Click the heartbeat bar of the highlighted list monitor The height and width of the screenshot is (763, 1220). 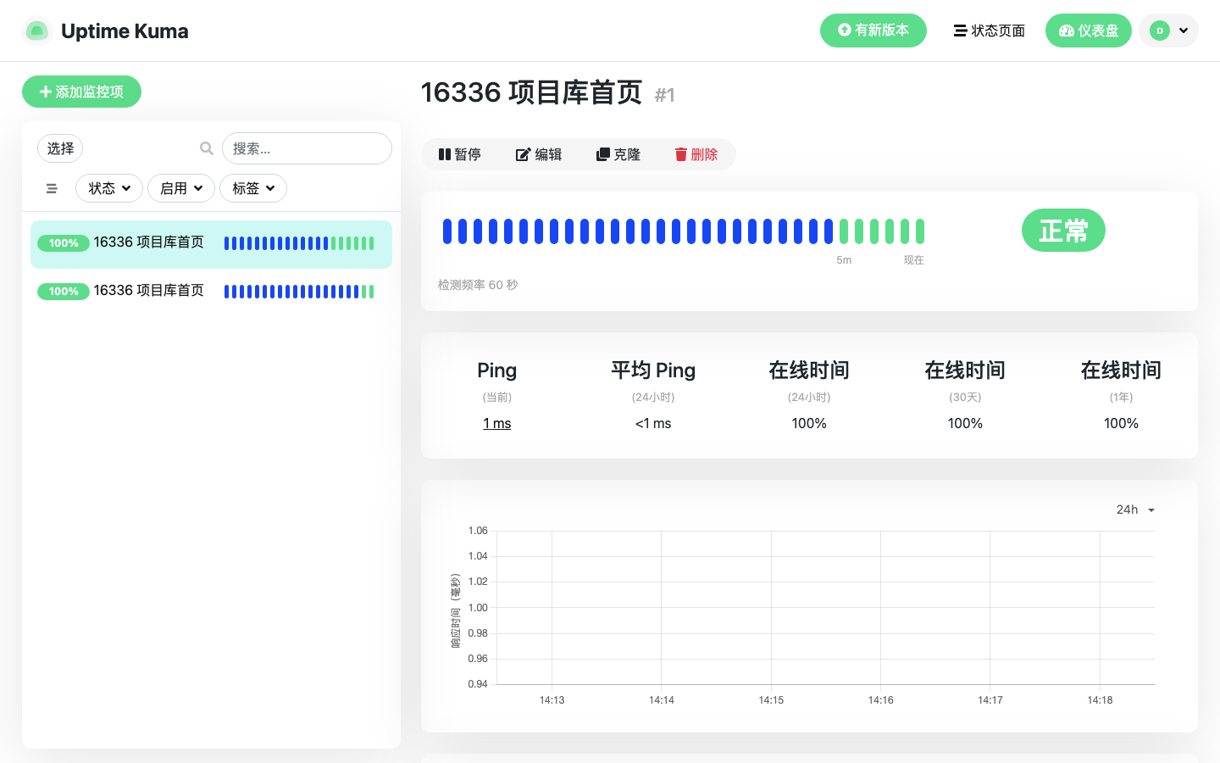coord(299,243)
